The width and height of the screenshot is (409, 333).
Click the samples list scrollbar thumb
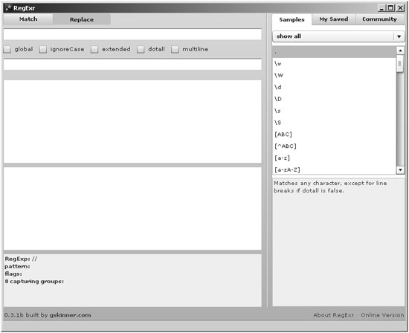coord(399,64)
